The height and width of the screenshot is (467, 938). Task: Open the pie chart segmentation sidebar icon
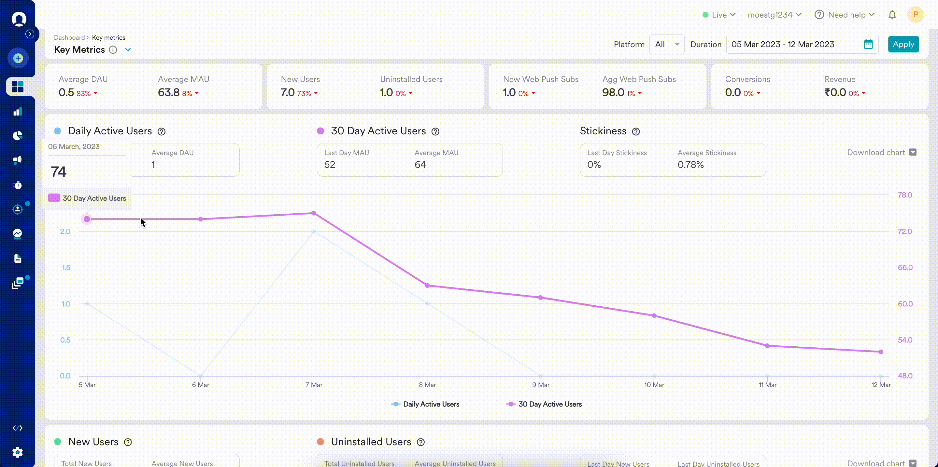(18, 136)
